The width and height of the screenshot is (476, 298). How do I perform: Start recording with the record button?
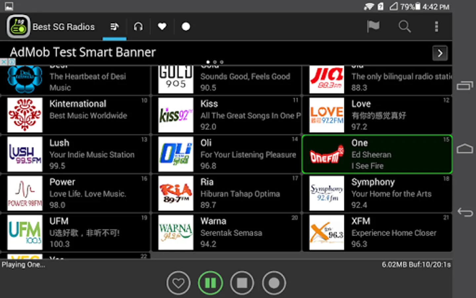(274, 283)
